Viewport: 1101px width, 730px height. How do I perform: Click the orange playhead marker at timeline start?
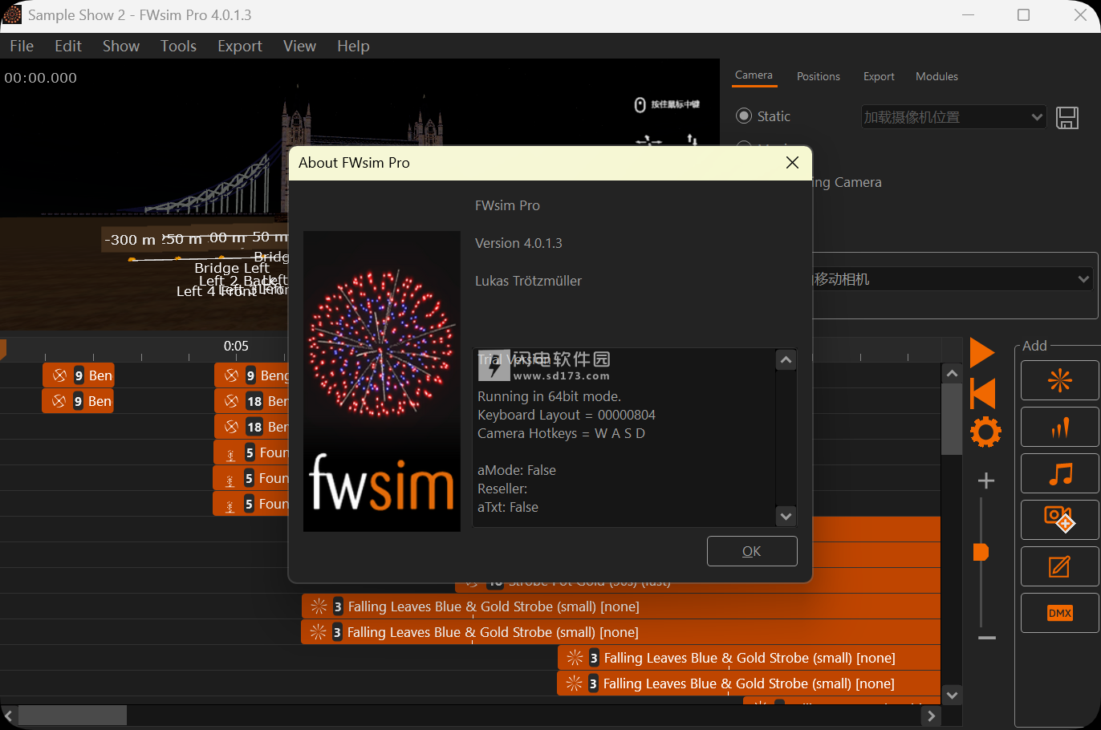2,349
